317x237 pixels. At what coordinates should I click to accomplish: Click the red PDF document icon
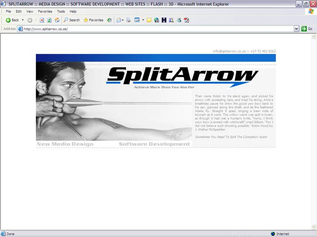pos(187,20)
